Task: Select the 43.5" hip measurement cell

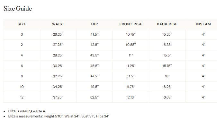Action: point(95,55)
